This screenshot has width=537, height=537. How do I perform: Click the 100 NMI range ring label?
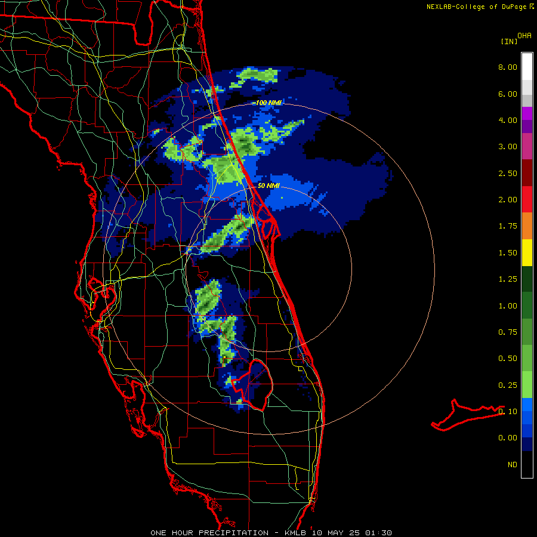268,103
